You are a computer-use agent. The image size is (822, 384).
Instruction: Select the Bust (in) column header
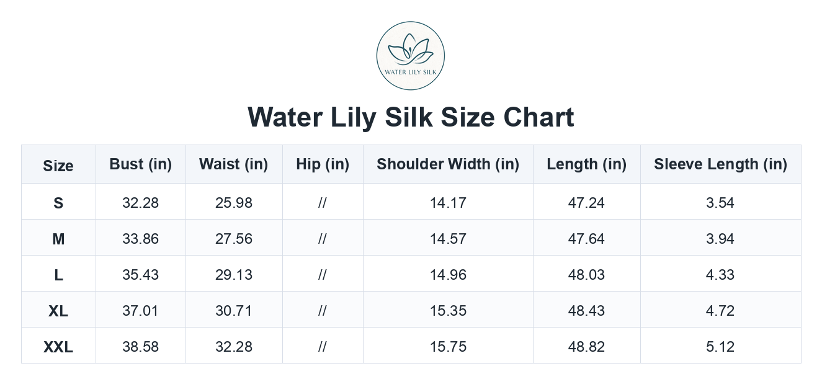point(141,164)
